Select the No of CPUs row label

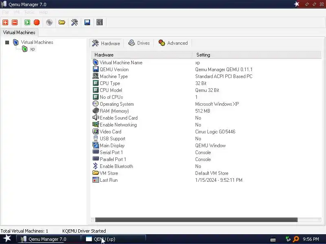pos(111,97)
